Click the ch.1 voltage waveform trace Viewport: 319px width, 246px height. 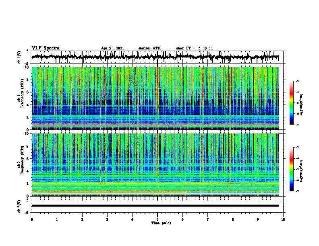point(155,57)
